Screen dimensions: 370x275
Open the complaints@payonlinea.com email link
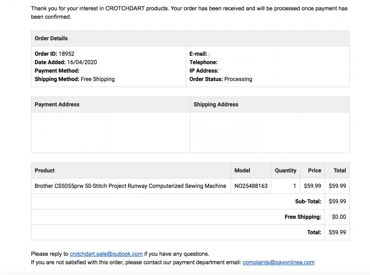pyautogui.click(x=278, y=263)
